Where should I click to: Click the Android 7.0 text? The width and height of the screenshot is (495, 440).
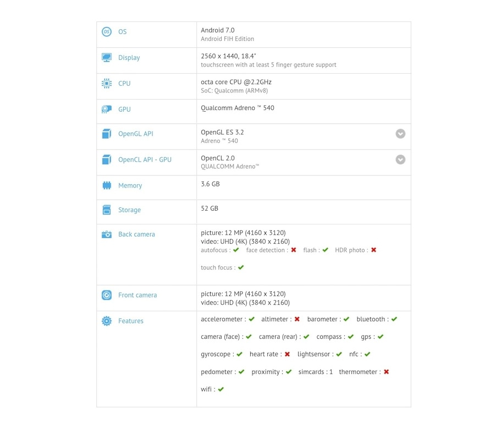point(218,30)
